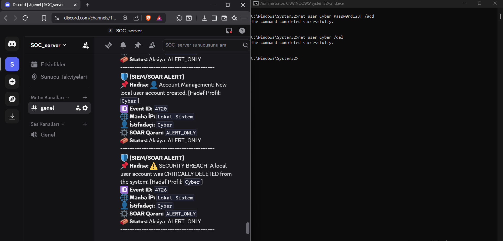The width and height of the screenshot is (503, 241).
Task: Open Discover servers compass icon
Action: [12, 99]
